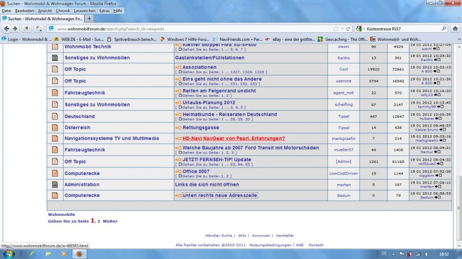Screen dimensions: 462x259
Task: Click newest-post arrow icon before Rettungsgasse
Action: 178,127
